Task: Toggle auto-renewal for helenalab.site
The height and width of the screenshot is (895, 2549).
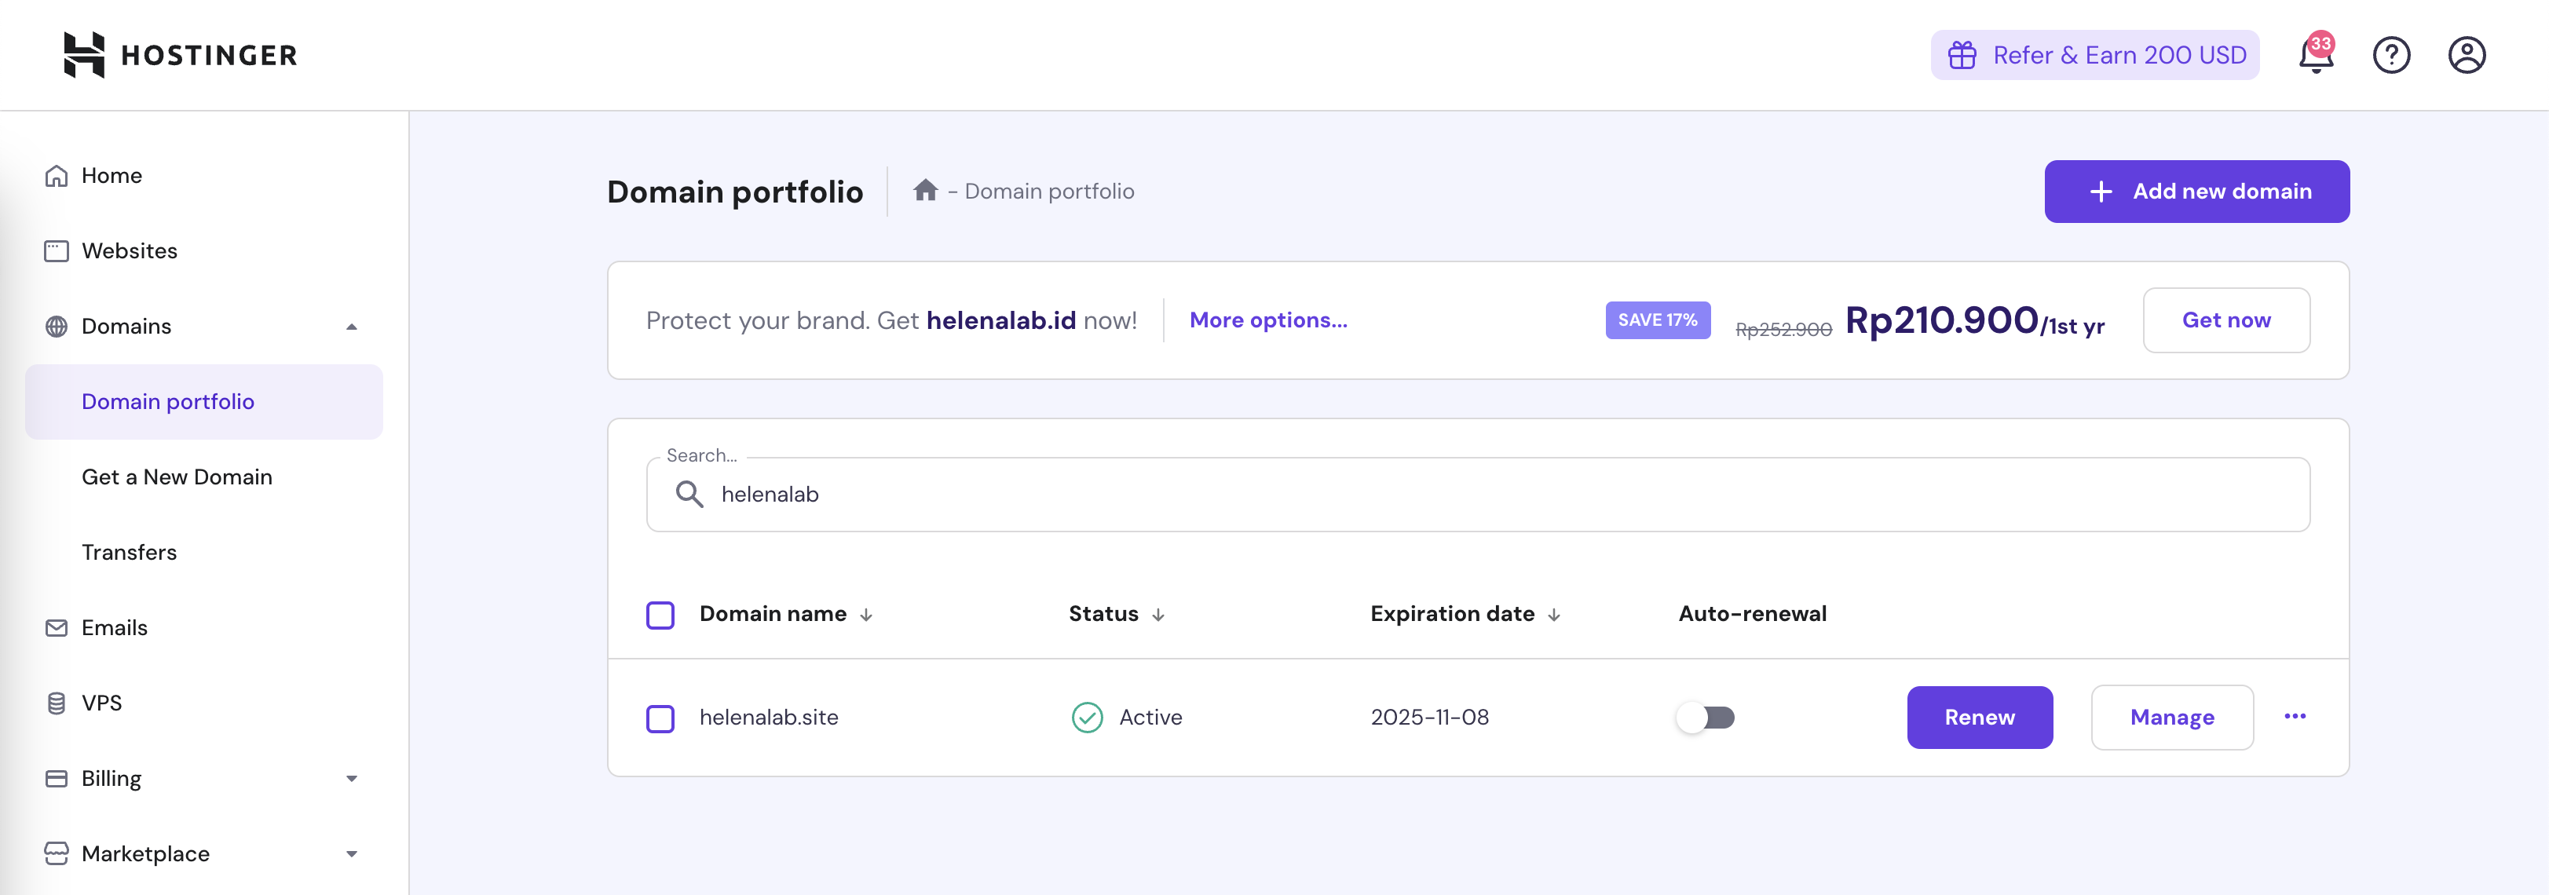Action: [x=1705, y=717]
